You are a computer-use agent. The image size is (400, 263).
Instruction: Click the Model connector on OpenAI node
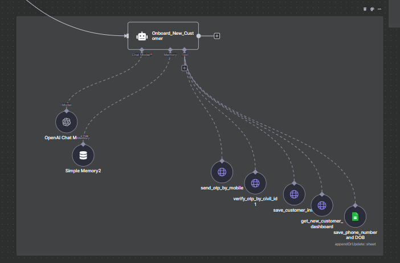point(67,111)
